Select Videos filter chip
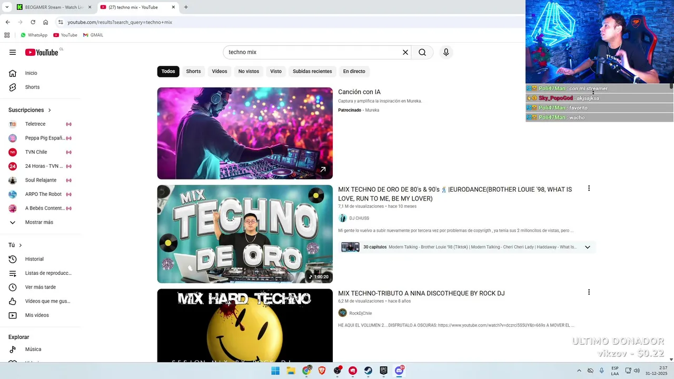Viewport: 674px width, 379px height. (x=220, y=71)
